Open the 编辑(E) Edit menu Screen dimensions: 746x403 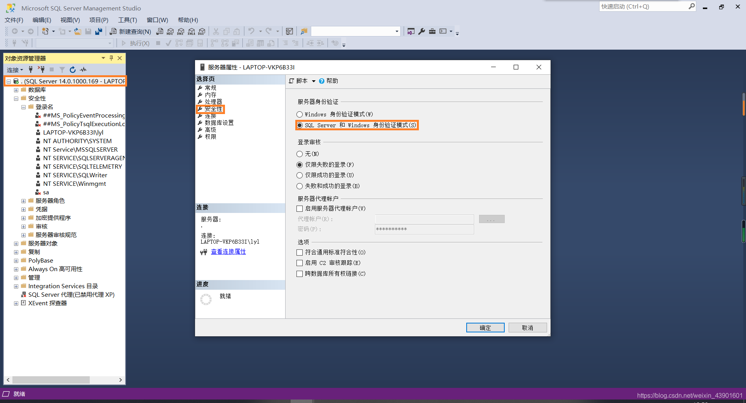[x=42, y=20]
